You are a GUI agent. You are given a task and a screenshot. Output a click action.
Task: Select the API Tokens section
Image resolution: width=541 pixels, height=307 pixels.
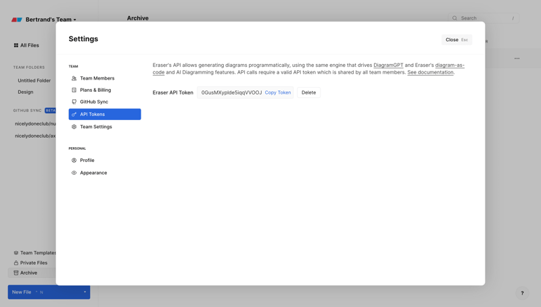point(105,114)
